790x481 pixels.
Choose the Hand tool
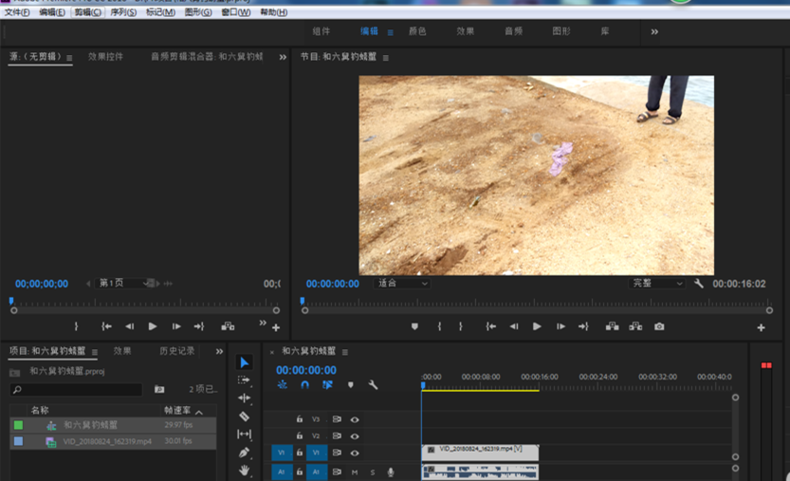[x=244, y=470]
